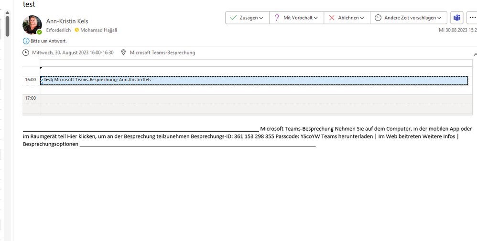The image size is (477, 241).
Task: Expand the Andere Zeit vorschlagen chevron
Action: click(x=439, y=18)
